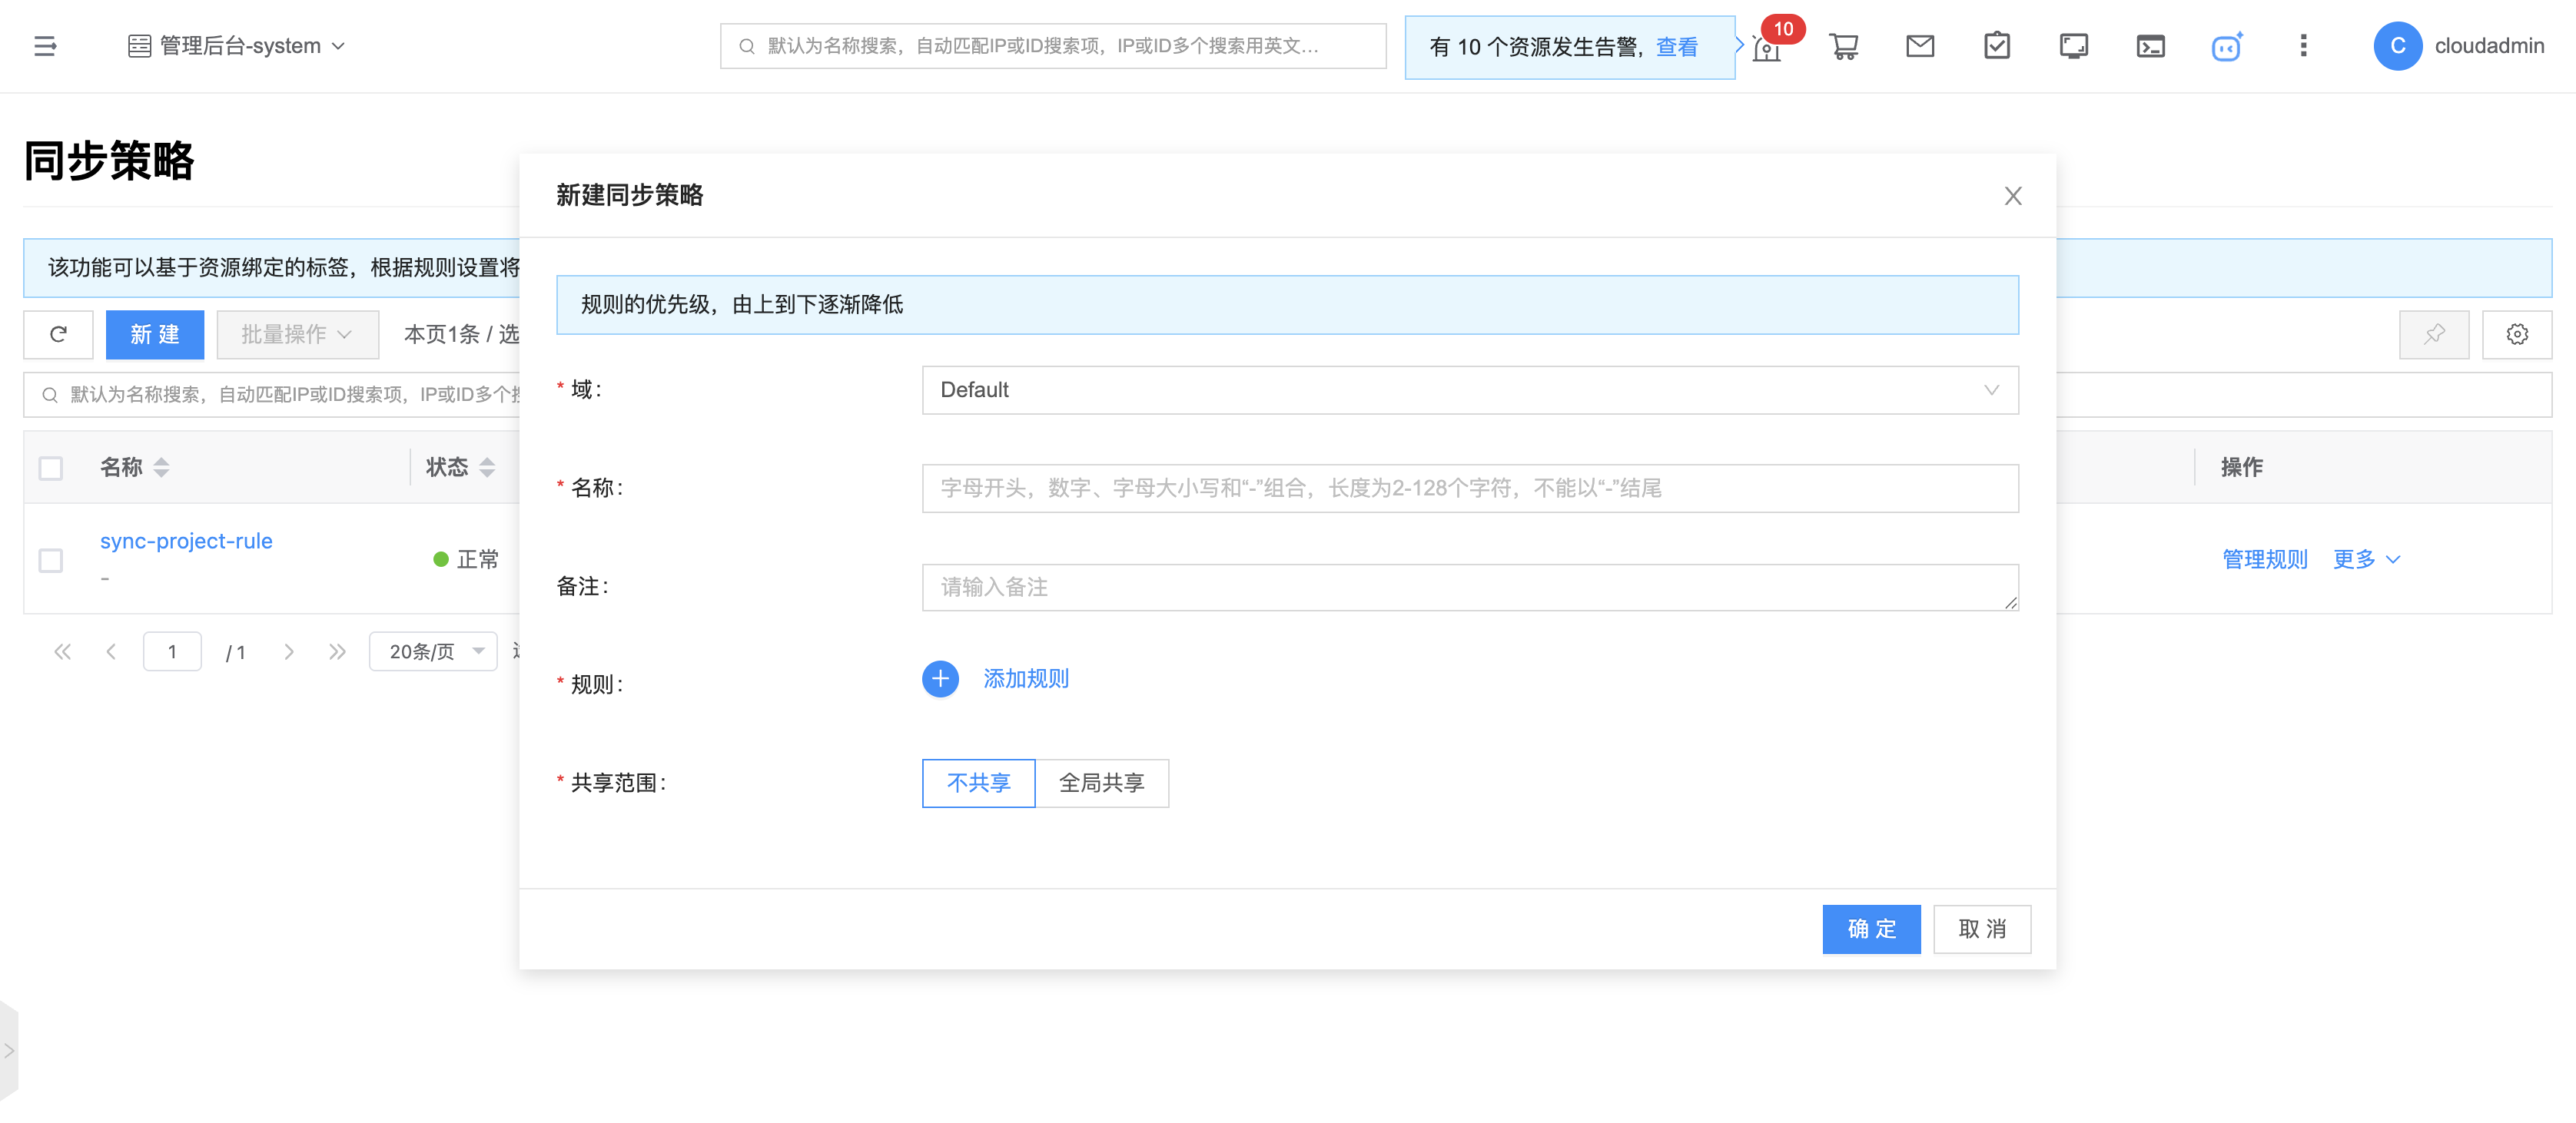This screenshot has height=1123, width=2576.
Task: Go to next page arrow
Action: click(289, 651)
